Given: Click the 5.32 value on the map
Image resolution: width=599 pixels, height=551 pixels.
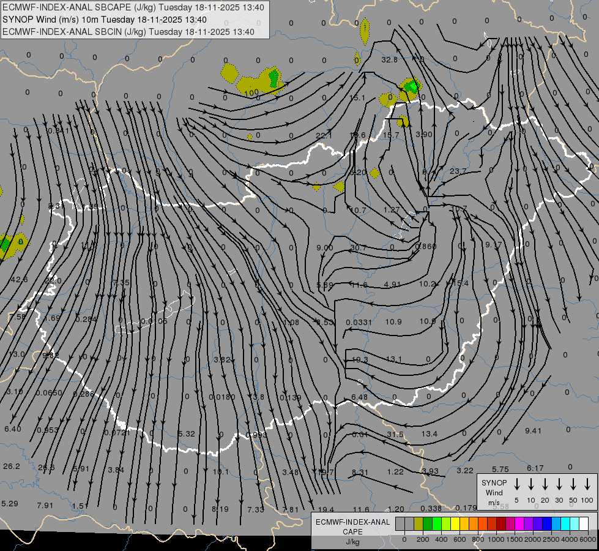Looking at the screenshot, I should 187,433.
